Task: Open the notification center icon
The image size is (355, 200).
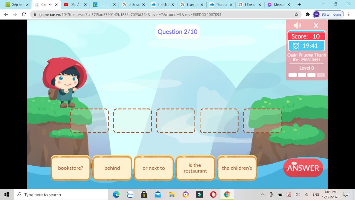Action: pyautogui.click(x=346, y=194)
